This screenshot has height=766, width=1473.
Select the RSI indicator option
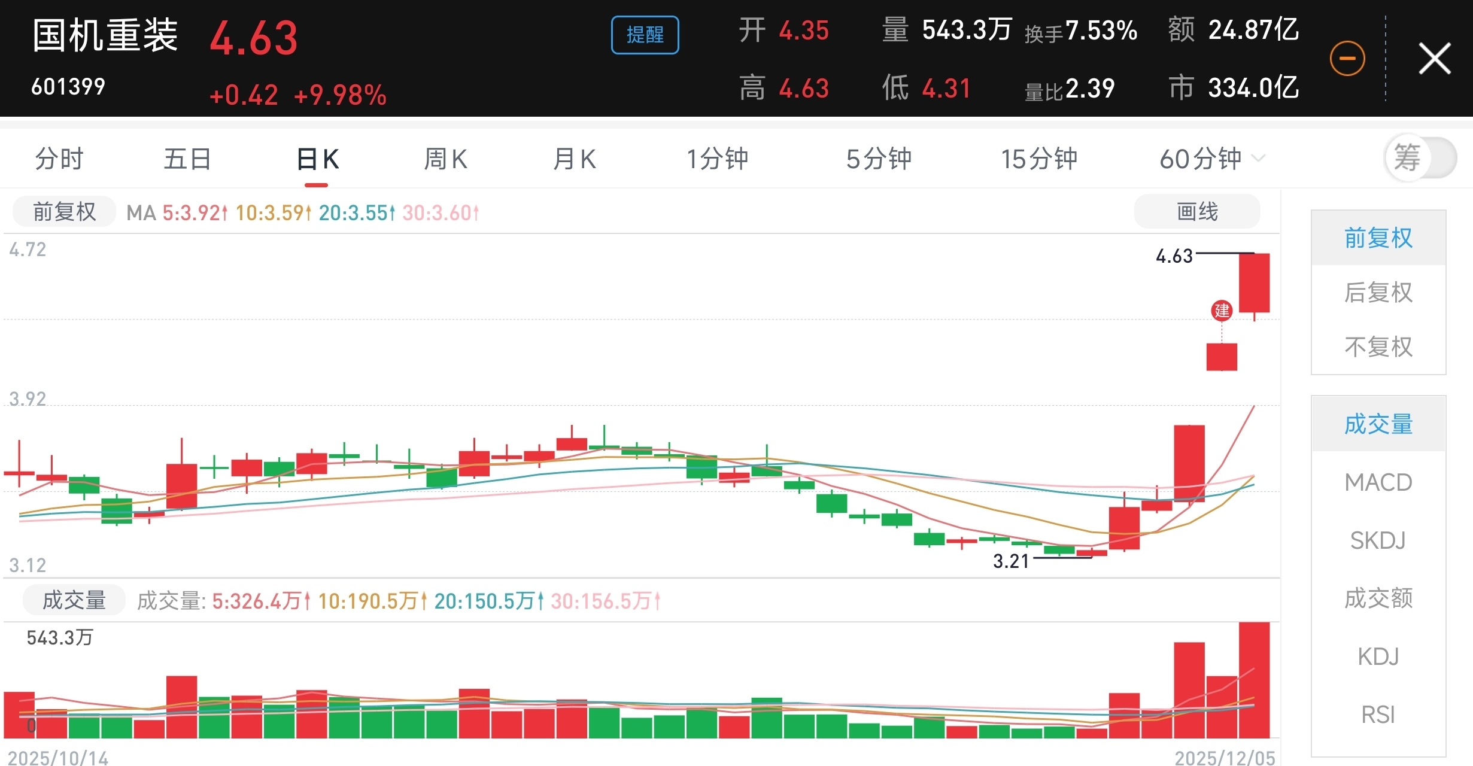click(1378, 715)
